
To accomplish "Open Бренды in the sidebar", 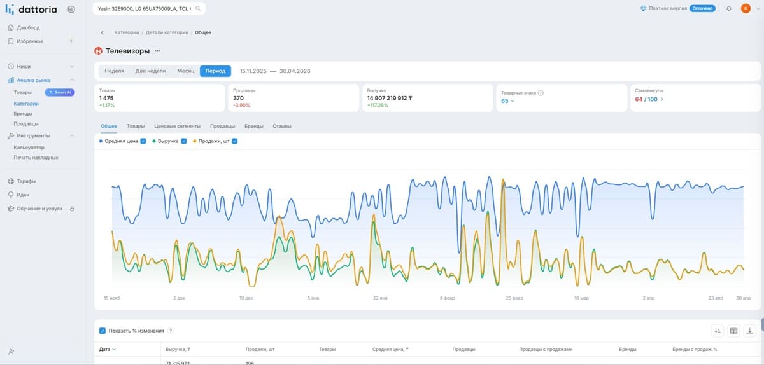I will pyautogui.click(x=23, y=113).
